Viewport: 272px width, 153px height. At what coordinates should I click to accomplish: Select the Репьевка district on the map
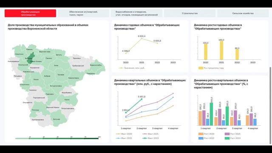click(x=18, y=76)
